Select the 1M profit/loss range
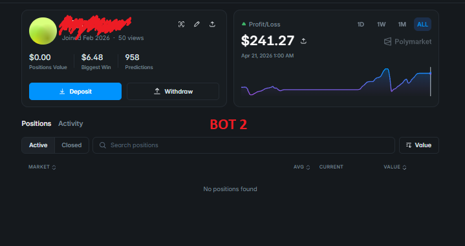465x246 pixels. tap(402, 25)
